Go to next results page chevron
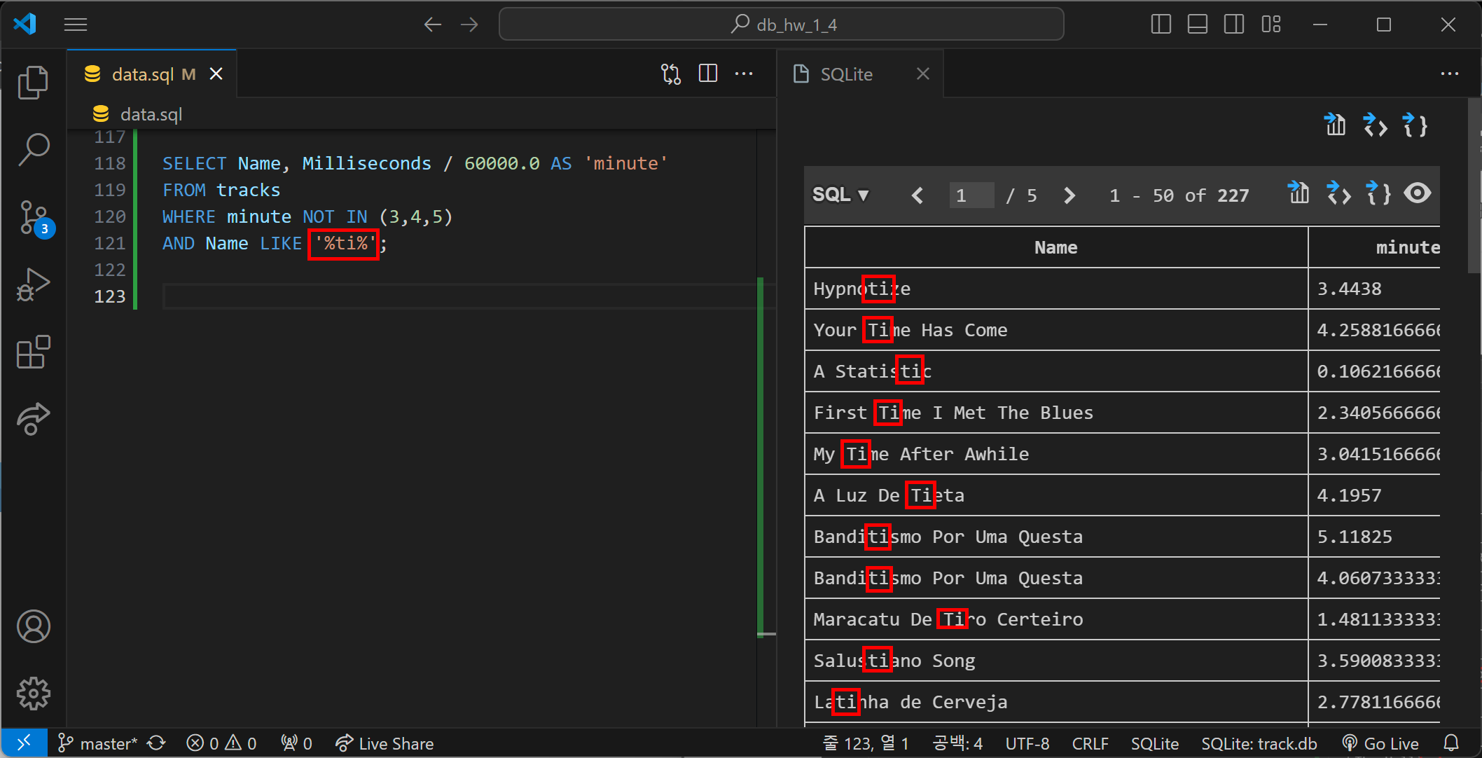Viewport: 1482px width, 758px height. tap(1069, 195)
